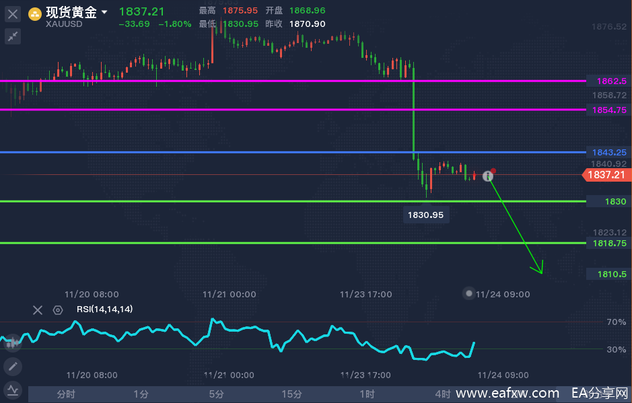Select the 1时 timeframe tab
632x403 pixels.
click(367, 394)
